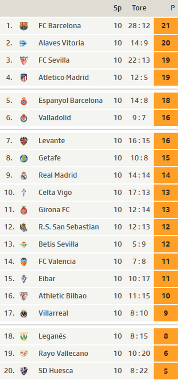Open the Leganés team link
This screenshot has width=179, height=380.
[x=52, y=336]
